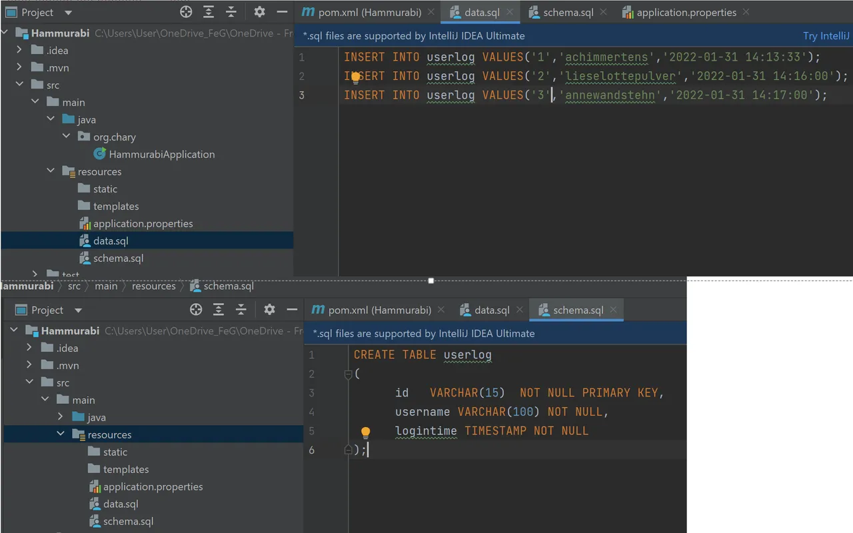The height and width of the screenshot is (533, 853).
Task: Switch to schema.sql tab in INSERT statements window
Action: coord(568,12)
